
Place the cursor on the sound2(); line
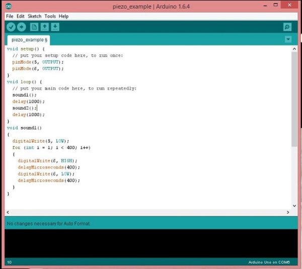(24, 108)
